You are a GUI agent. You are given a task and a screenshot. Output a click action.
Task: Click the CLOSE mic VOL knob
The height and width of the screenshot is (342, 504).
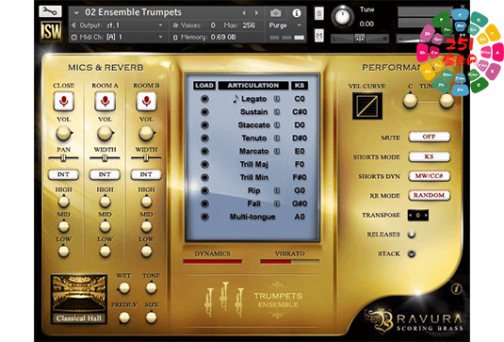[x=64, y=133]
